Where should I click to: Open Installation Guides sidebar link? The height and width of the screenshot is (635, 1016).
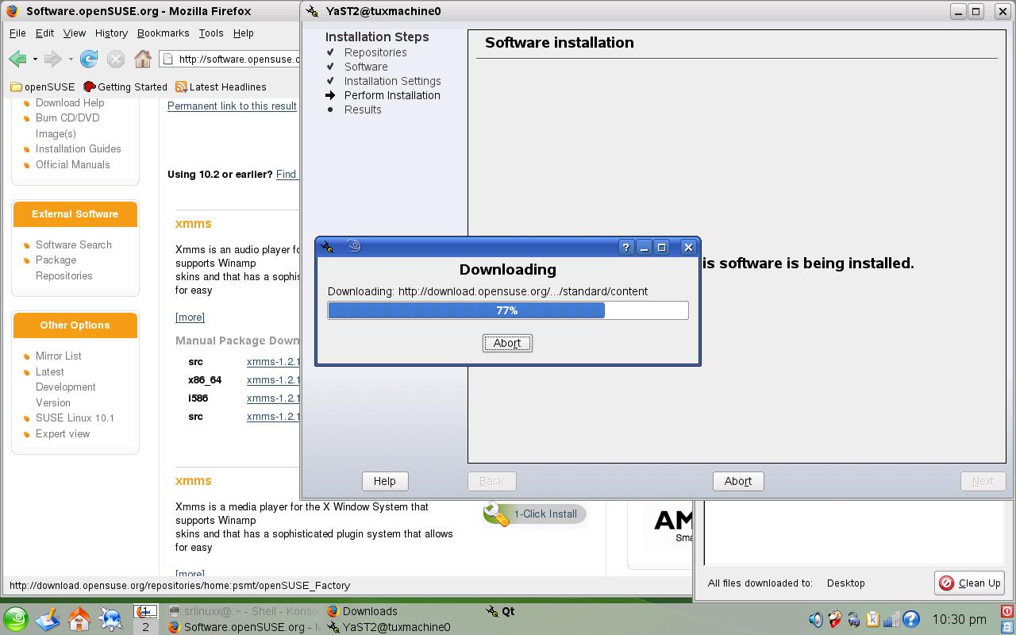78,149
